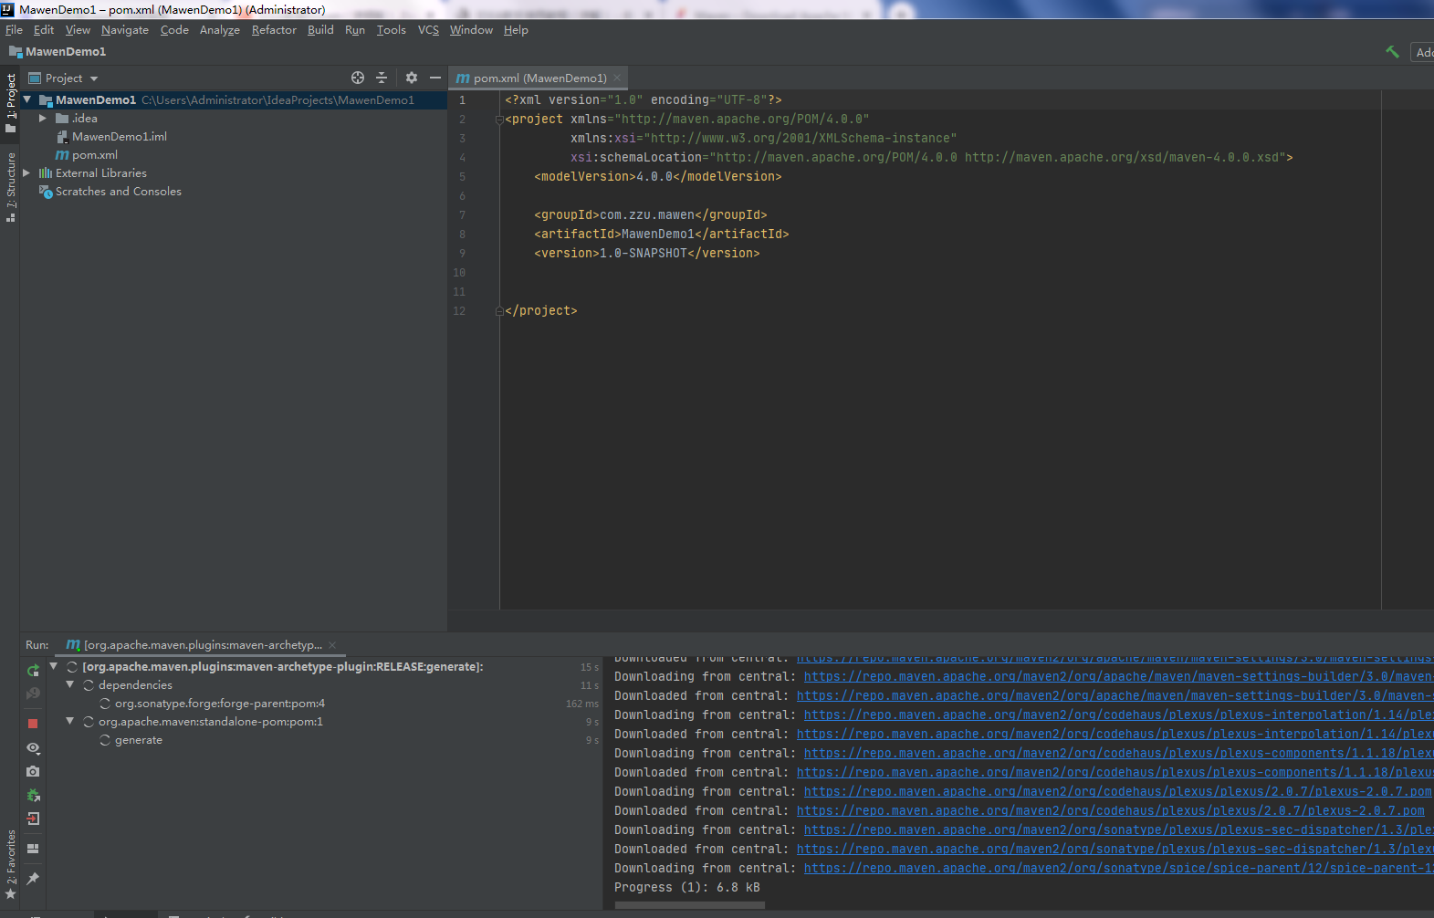Collapse the dependencies run node
Screen dimensions: 1434x918
(x=69, y=684)
